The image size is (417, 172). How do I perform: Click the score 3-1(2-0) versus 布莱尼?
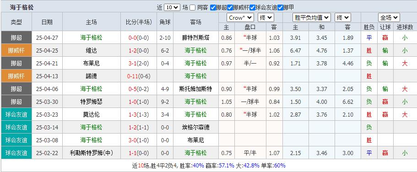coord(139,63)
